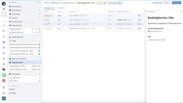The width and height of the screenshot is (183, 103).
Task: Browse BookingService repository code icon
Action: [33, 29]
